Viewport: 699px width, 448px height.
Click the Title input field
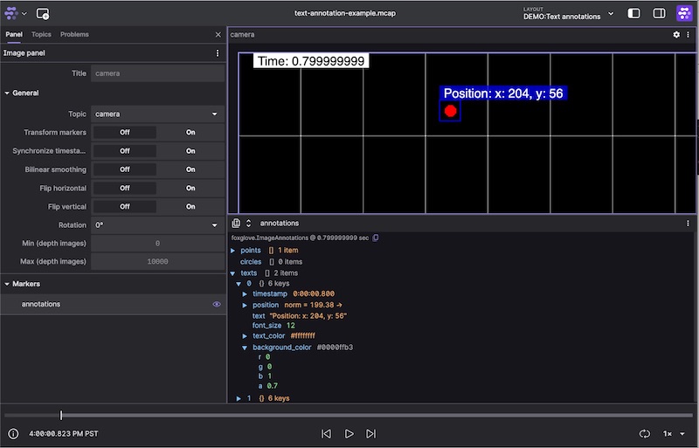coord(158,73)
